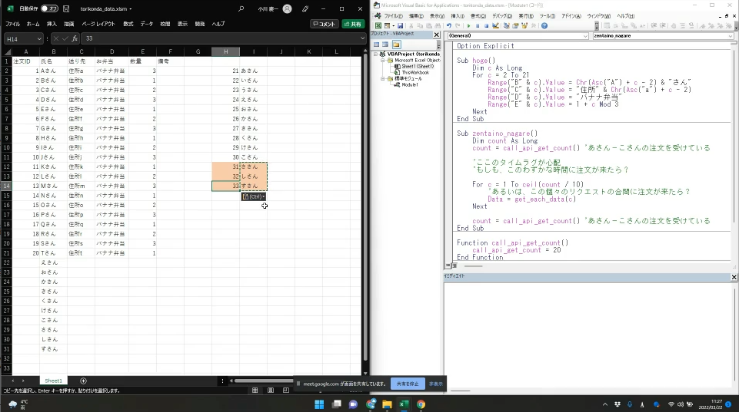Run the macro with the VBA play button
This screenshot has width=739, height=412.
pos(468,25)
